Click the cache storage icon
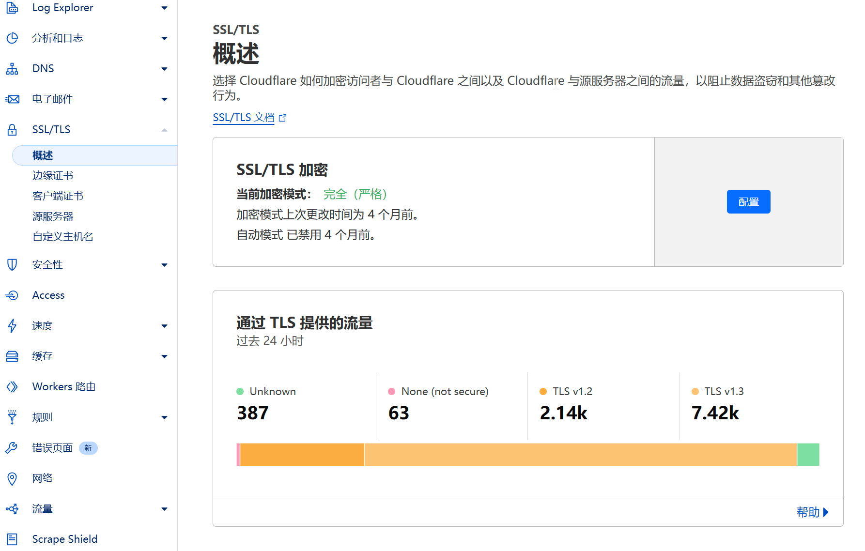The image size is (865, 551). click(x=12, y=356)
